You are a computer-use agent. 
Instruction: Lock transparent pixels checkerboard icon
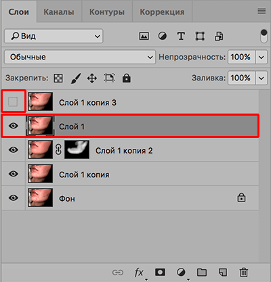click(58, 78)
